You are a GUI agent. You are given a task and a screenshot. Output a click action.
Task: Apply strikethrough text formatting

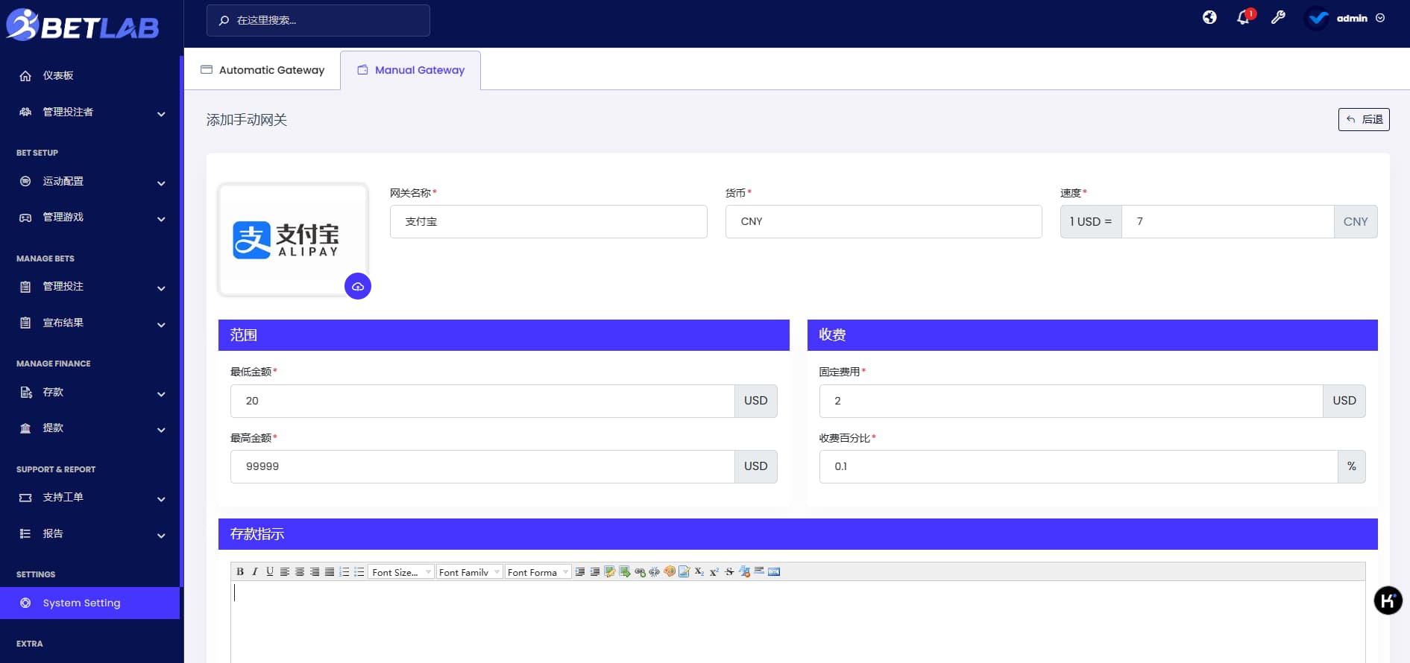(x=729, y=572)
